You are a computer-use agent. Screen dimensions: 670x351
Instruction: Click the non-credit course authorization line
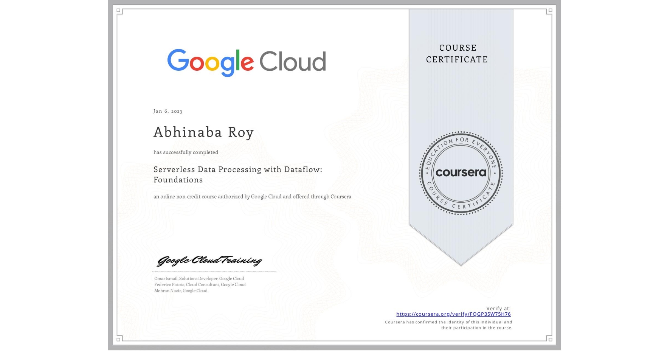pyautogui.click(x=252, y=197)
